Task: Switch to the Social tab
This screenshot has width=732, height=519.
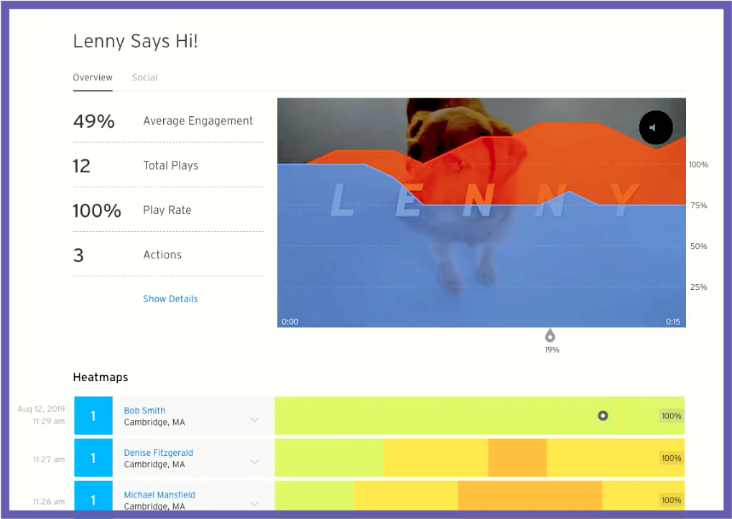Action: (x=144, y=78)
